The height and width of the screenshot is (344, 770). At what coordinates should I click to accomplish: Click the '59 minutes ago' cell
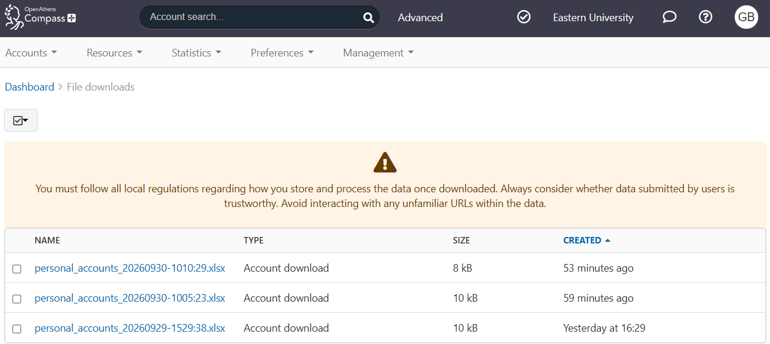[598, 298]
